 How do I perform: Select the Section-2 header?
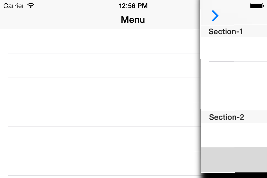[234, 117]
